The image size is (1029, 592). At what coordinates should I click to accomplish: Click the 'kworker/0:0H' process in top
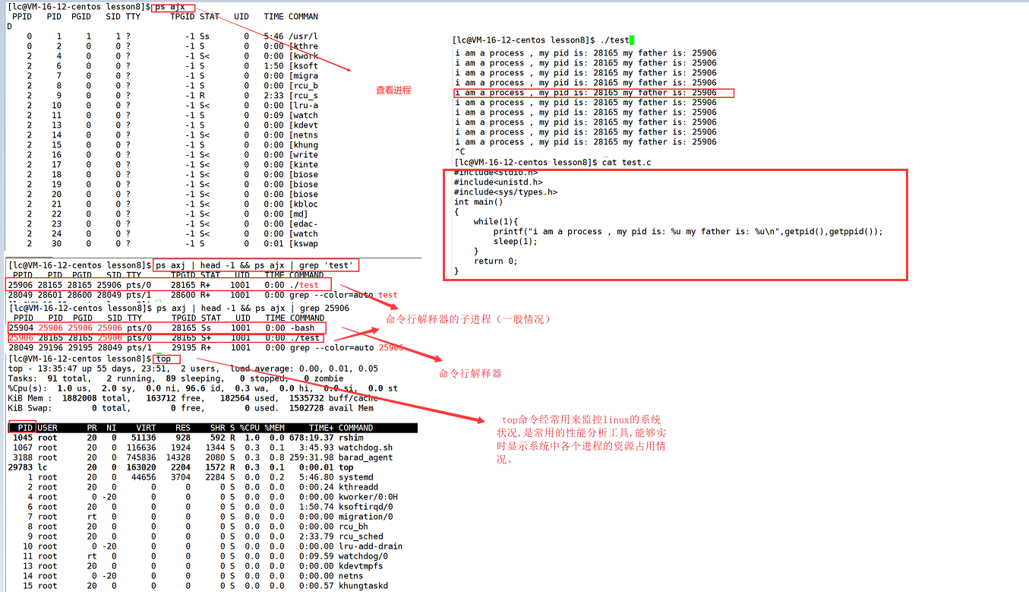point(368,497)
